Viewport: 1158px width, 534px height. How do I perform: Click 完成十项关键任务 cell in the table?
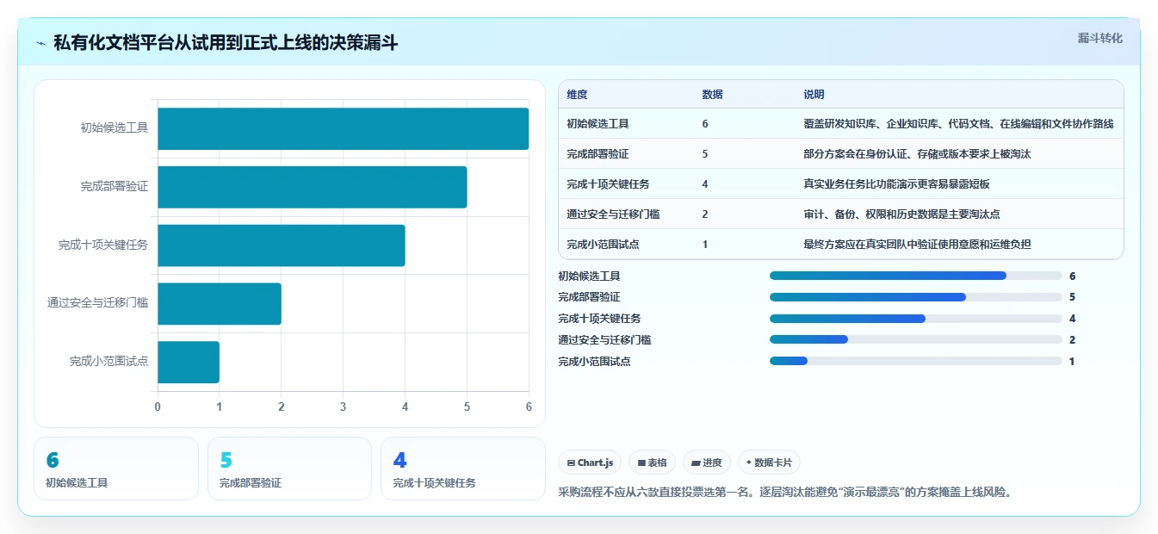[608, 184]
